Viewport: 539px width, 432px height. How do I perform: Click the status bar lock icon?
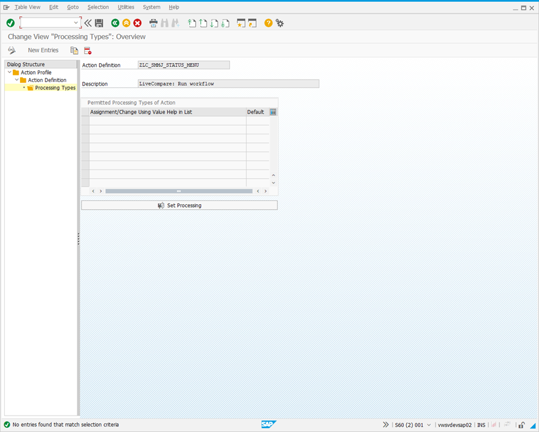pos(521,425)
